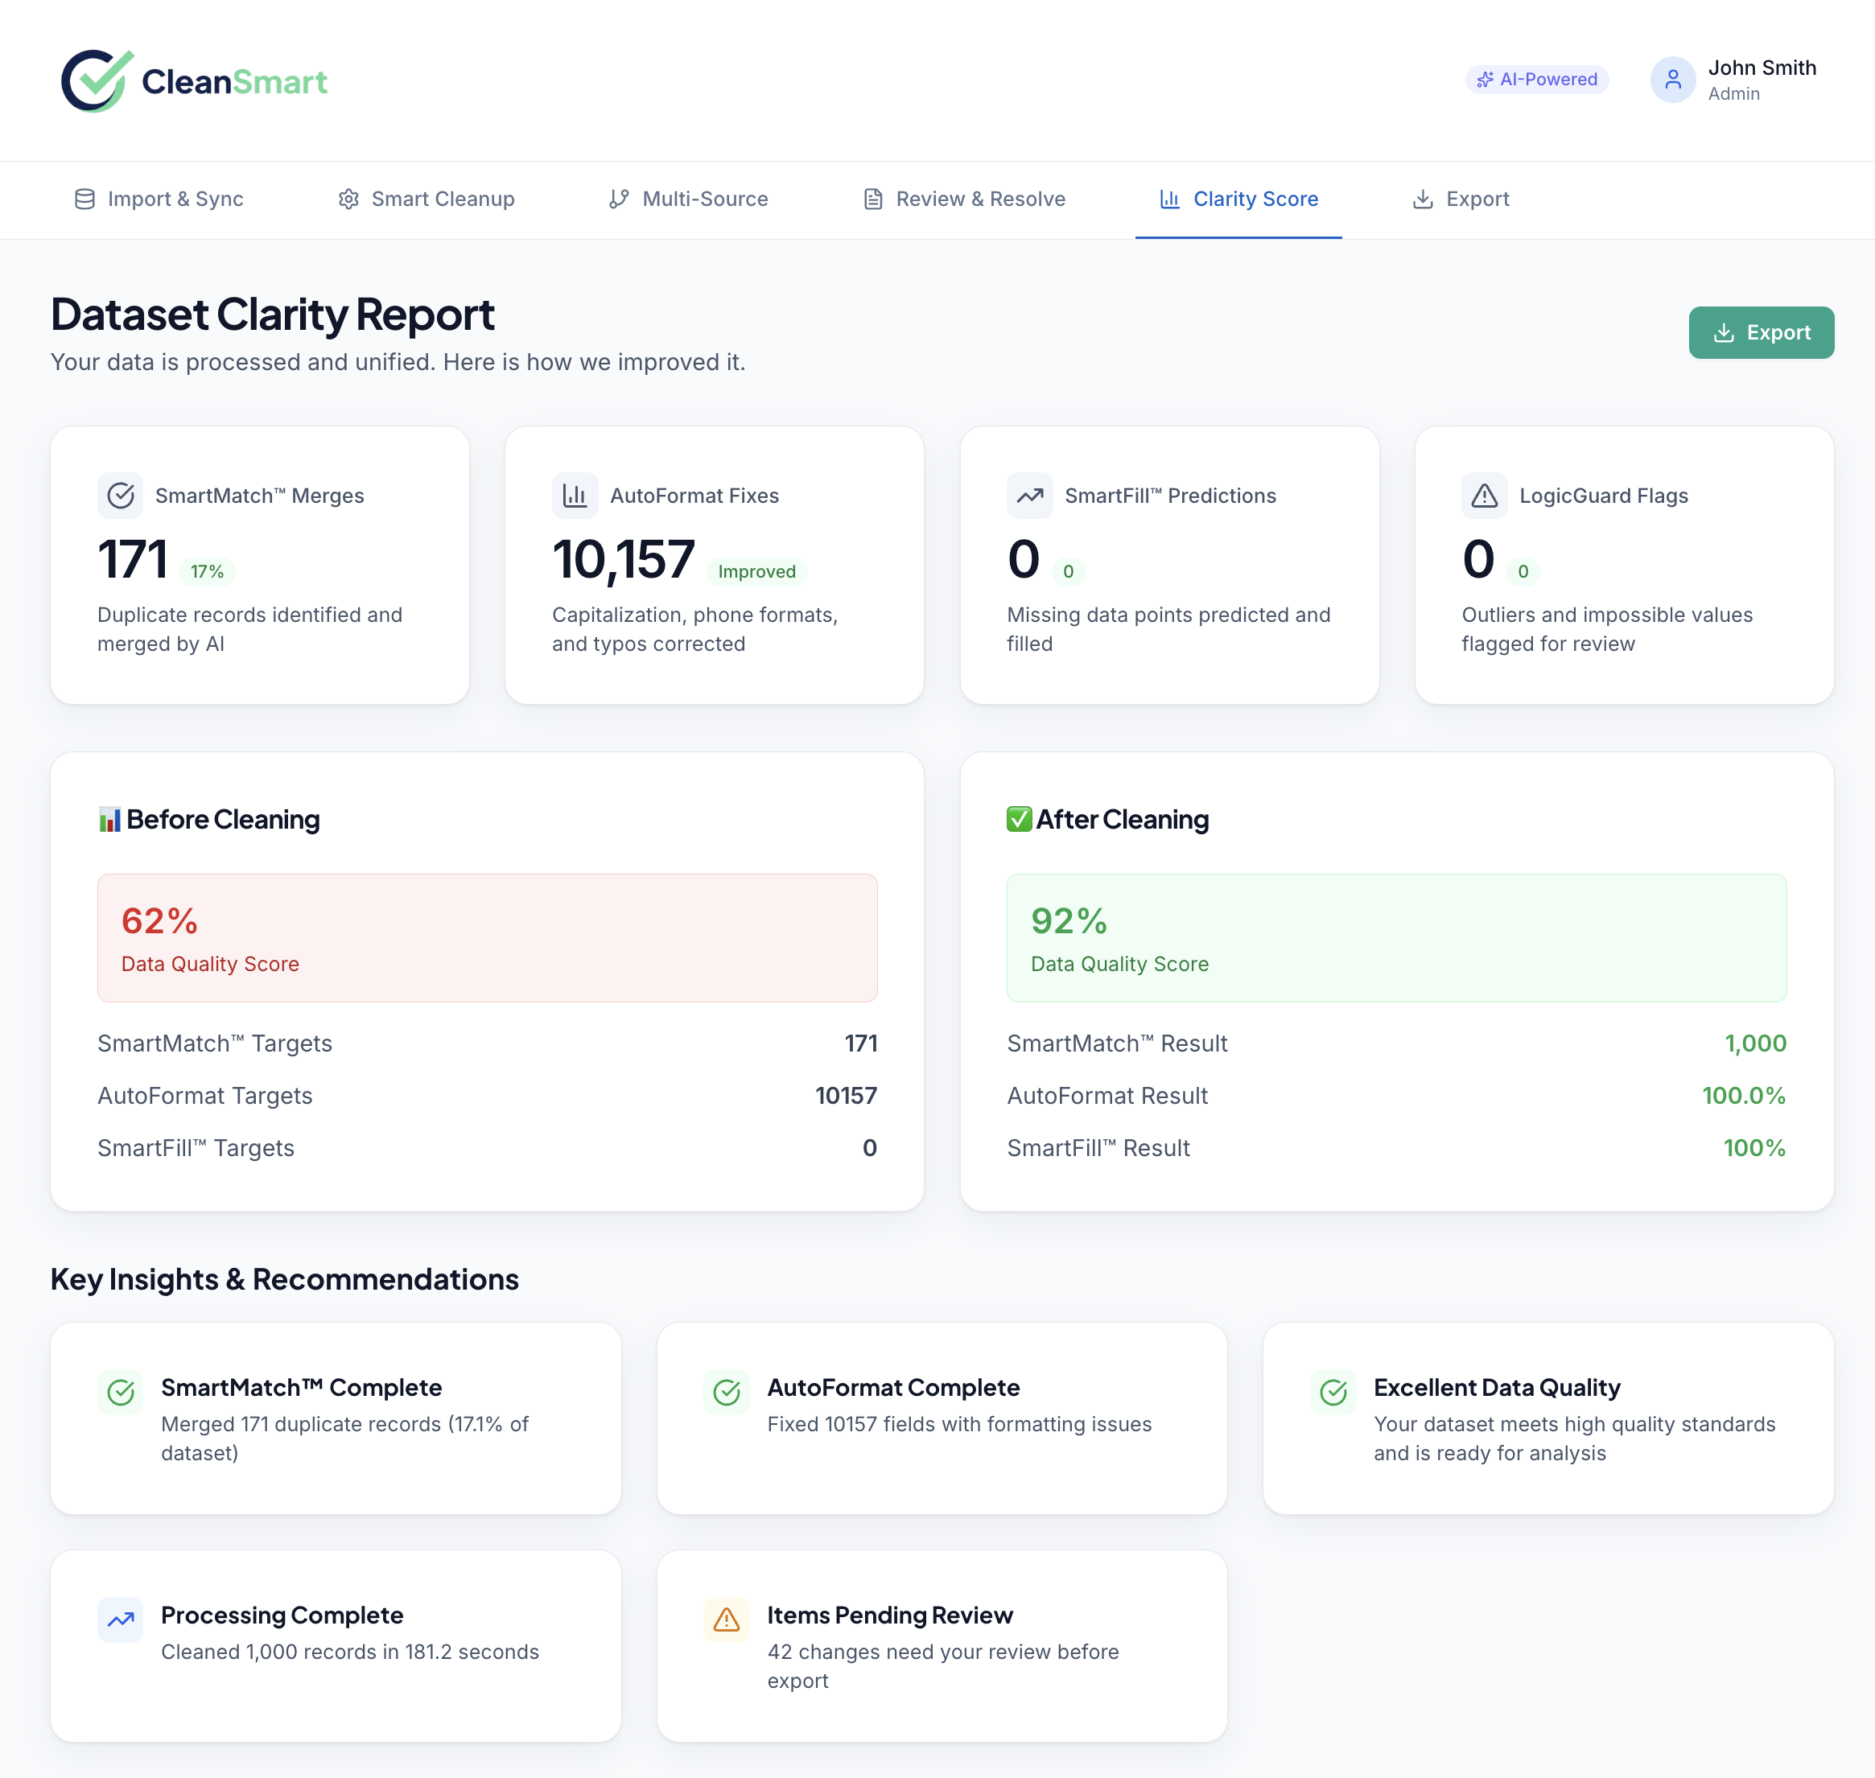Click the bar chart icon beside Clarity Score
Viewport: 1875px width, 1778px height.
point(1170,199)
